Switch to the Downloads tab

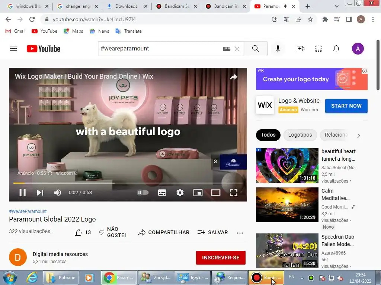(127, 6)
